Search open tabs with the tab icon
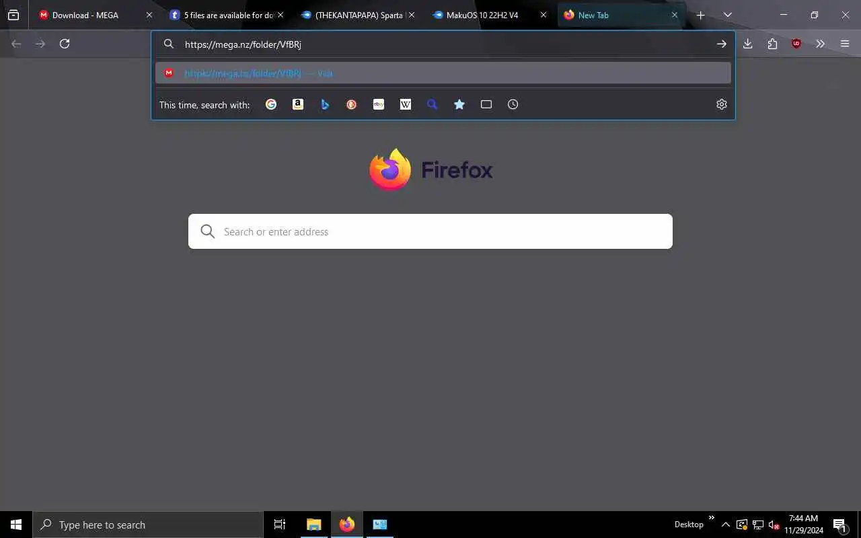Viewport: 861px width, 538px height. coord(486,104)
